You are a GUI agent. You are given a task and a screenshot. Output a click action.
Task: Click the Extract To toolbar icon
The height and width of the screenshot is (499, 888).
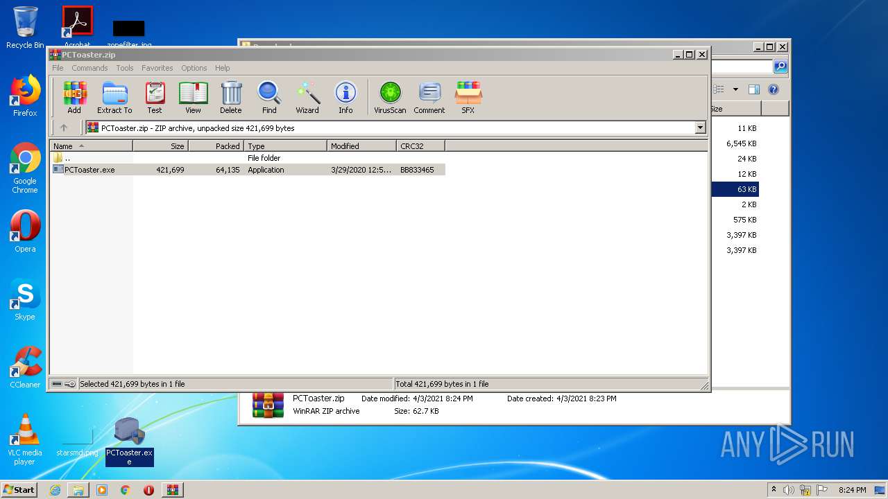[x=114, y=98]
